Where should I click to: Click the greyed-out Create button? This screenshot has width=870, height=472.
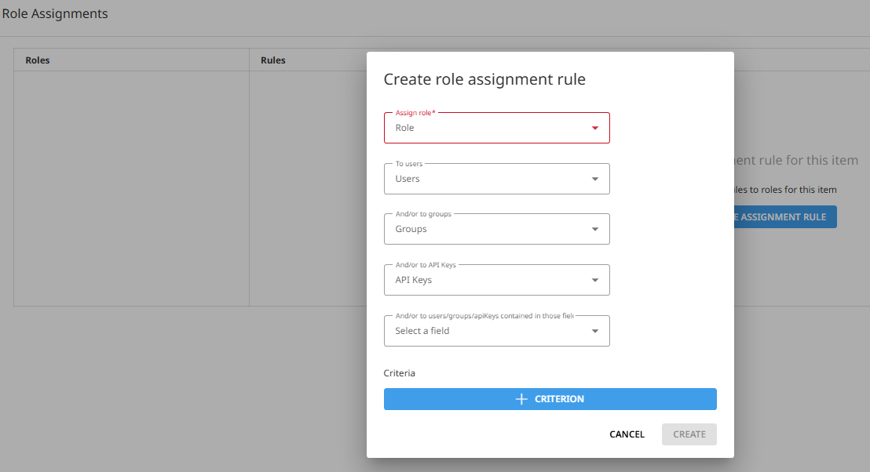(689, 434)
